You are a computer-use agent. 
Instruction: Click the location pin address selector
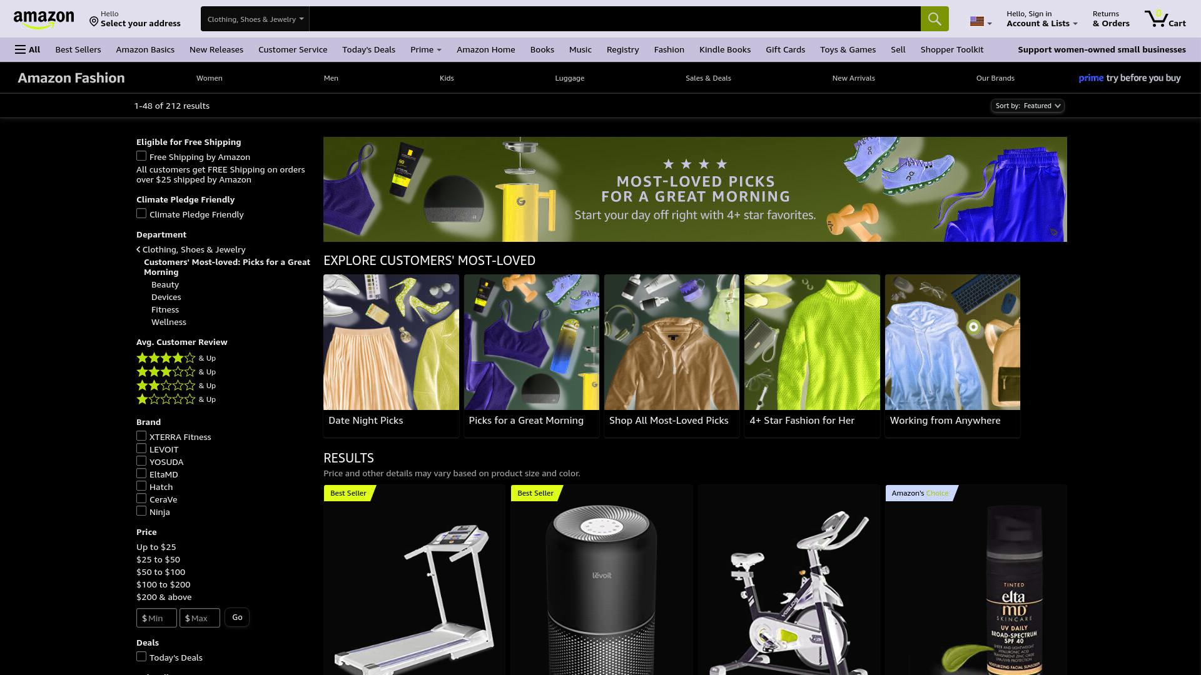[134, 19]
